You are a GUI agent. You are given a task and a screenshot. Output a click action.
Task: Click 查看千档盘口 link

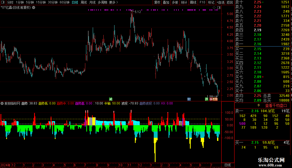(276, 106)
